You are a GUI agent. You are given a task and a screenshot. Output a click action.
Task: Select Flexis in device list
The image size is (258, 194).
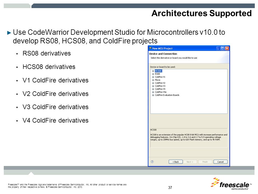point(158,80)
